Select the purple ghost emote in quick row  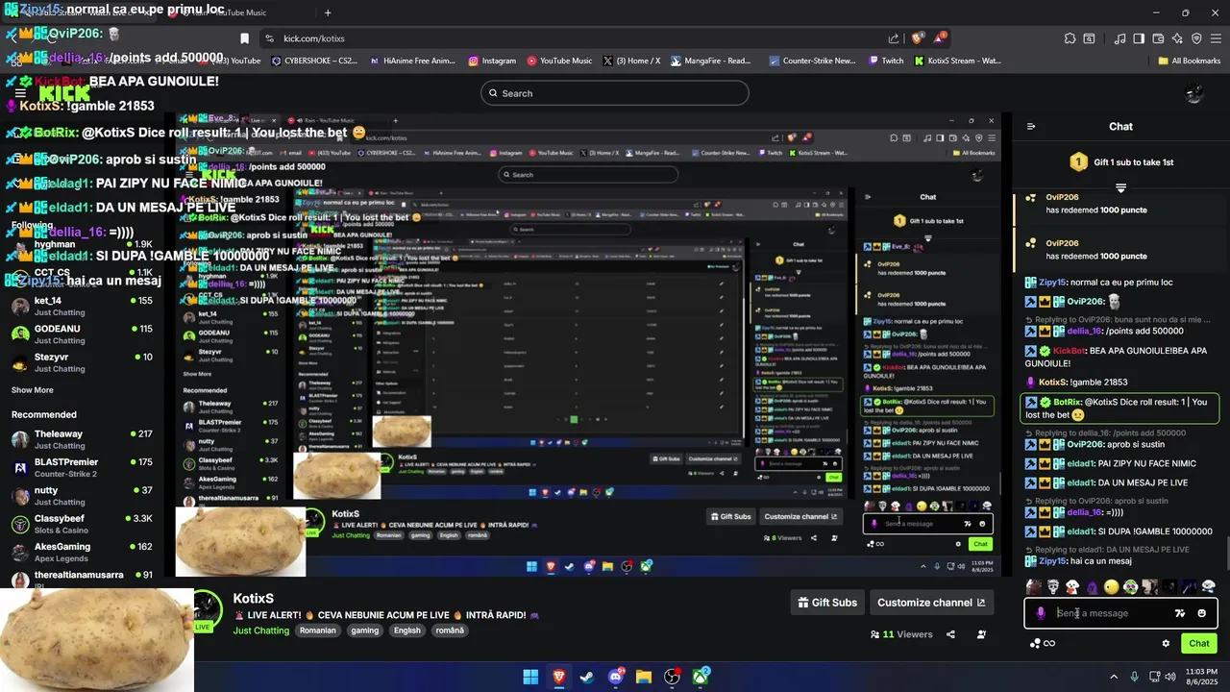[x=1092, y=586]
